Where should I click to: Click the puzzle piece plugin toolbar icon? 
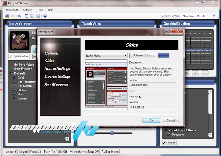[19, 16]
